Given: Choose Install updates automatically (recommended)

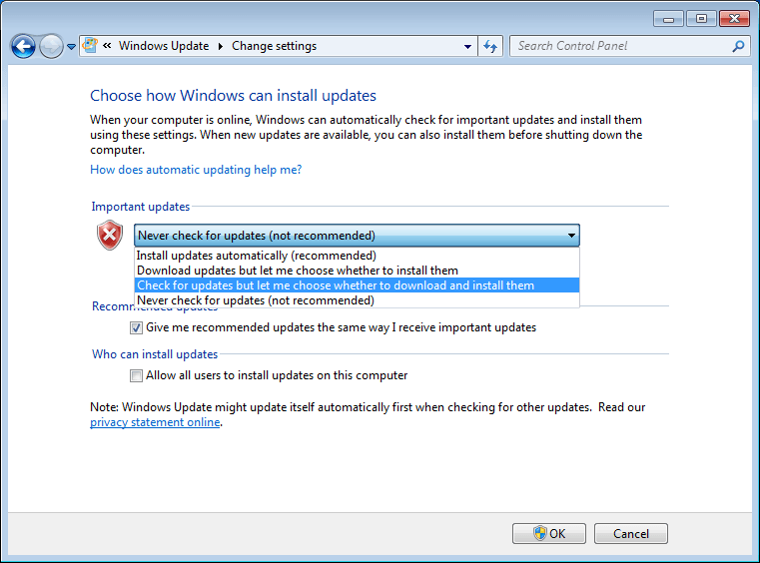Looking at the screenshot, I should tap(357, 256).
